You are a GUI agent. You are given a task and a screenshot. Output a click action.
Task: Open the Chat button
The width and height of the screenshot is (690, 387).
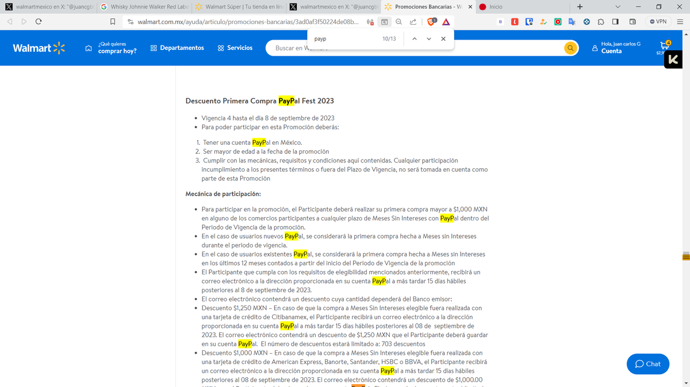click(648, 364)
